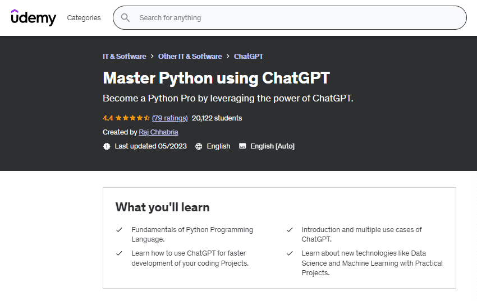
Task: Click the search magnifier icon
Action: pos(125,18)
